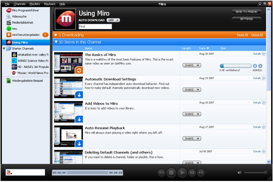Image resolution: width=273 pixels, height=182 pixels.
Task: Sort by Name column header
Action: click(88, 48)
